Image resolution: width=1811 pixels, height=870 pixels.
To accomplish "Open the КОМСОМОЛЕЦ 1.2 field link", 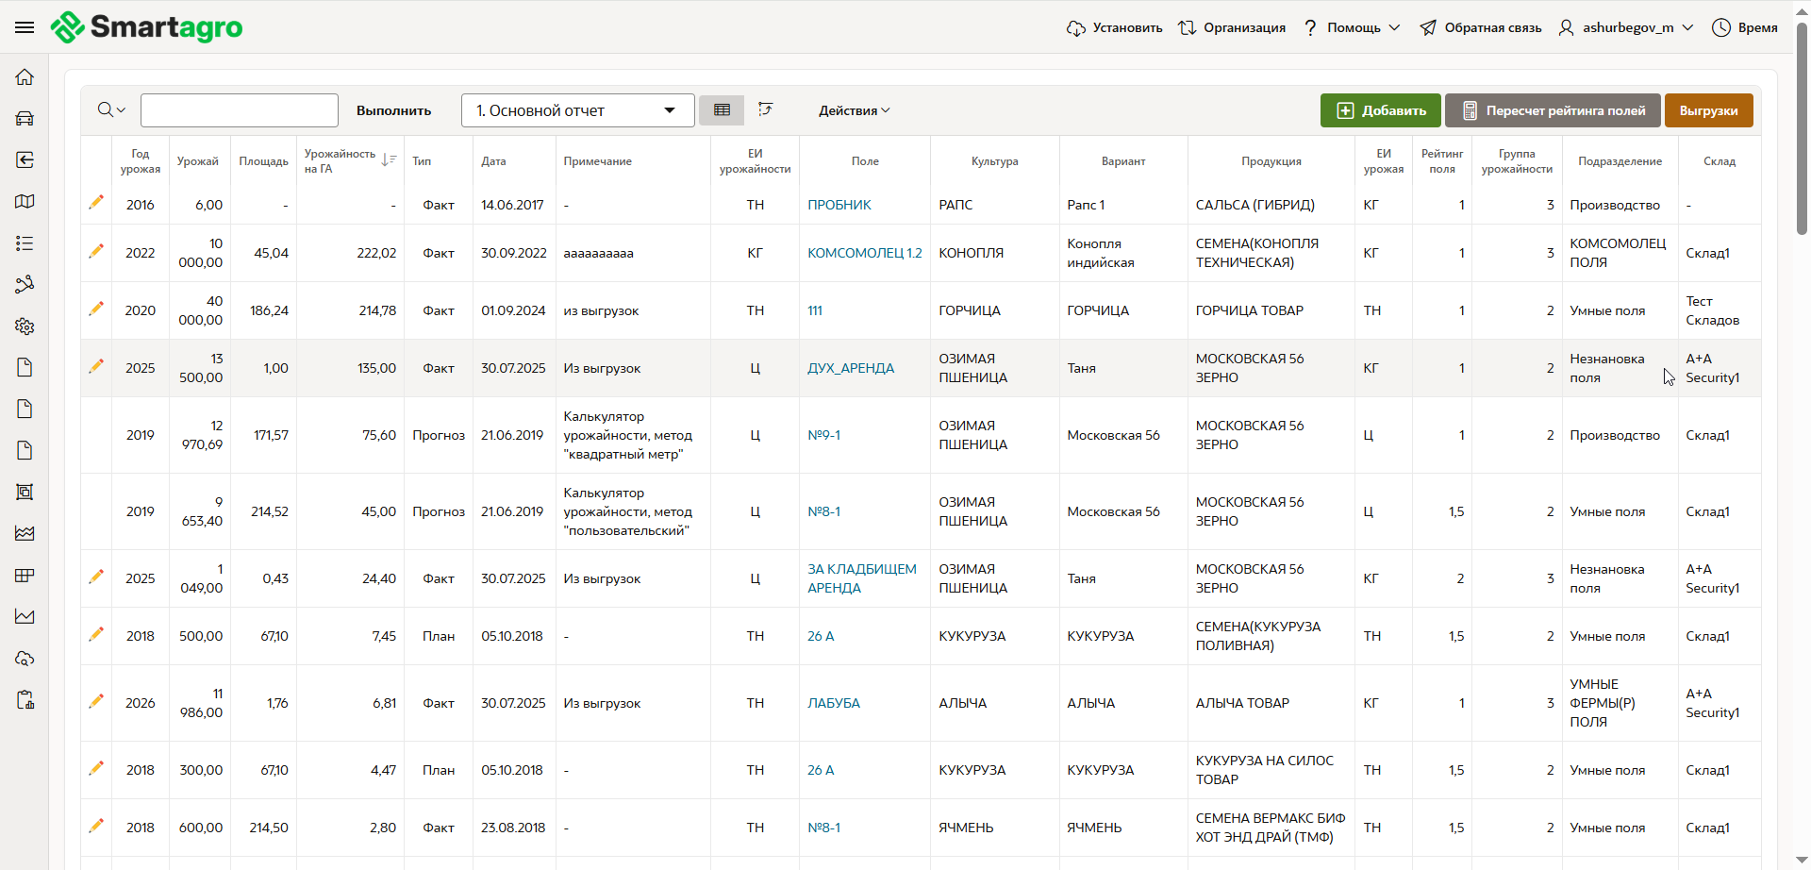I will (864, 253).
